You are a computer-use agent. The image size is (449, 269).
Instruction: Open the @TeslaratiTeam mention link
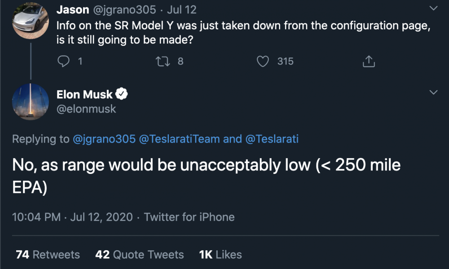click(179, 139)
